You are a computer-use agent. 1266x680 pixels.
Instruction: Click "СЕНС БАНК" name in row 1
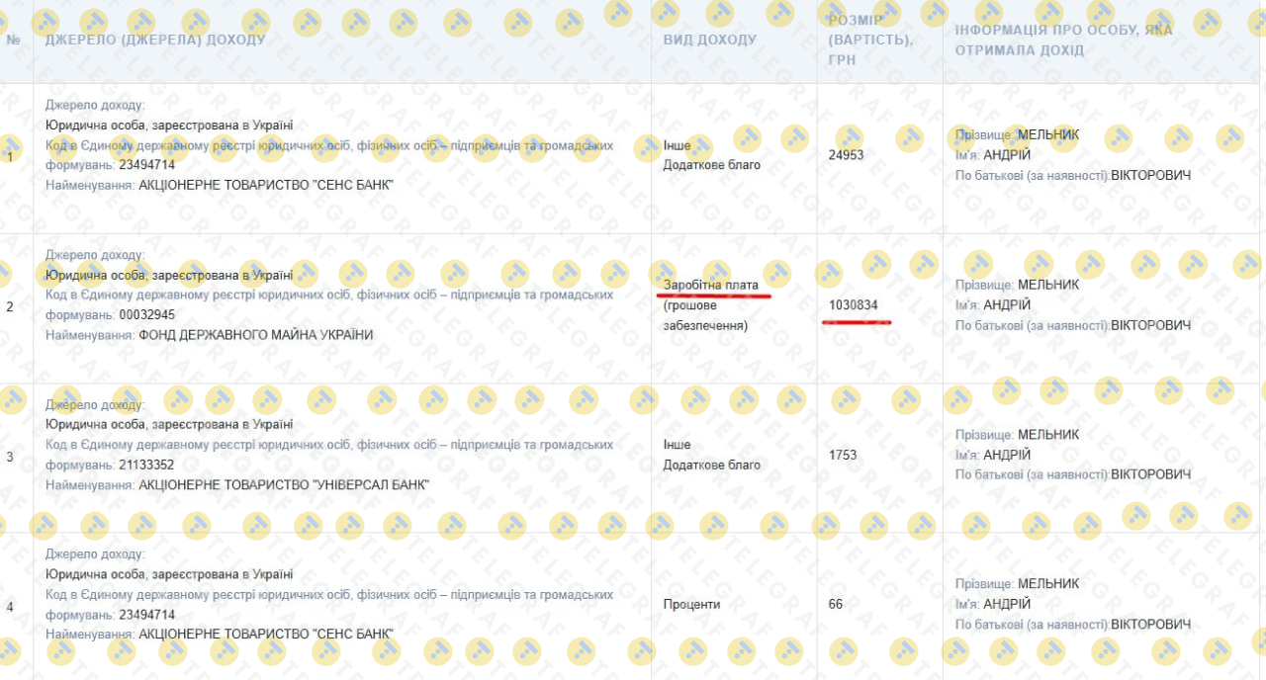266,185
